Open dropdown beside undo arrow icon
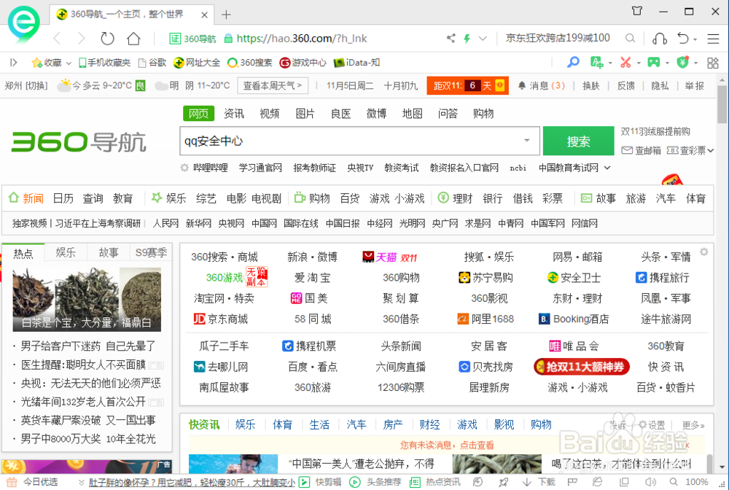The image size is (729, 490). (x=695, y=39)
